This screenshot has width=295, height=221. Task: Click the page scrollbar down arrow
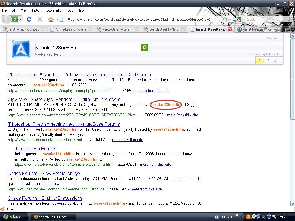(x=293, y=204)
